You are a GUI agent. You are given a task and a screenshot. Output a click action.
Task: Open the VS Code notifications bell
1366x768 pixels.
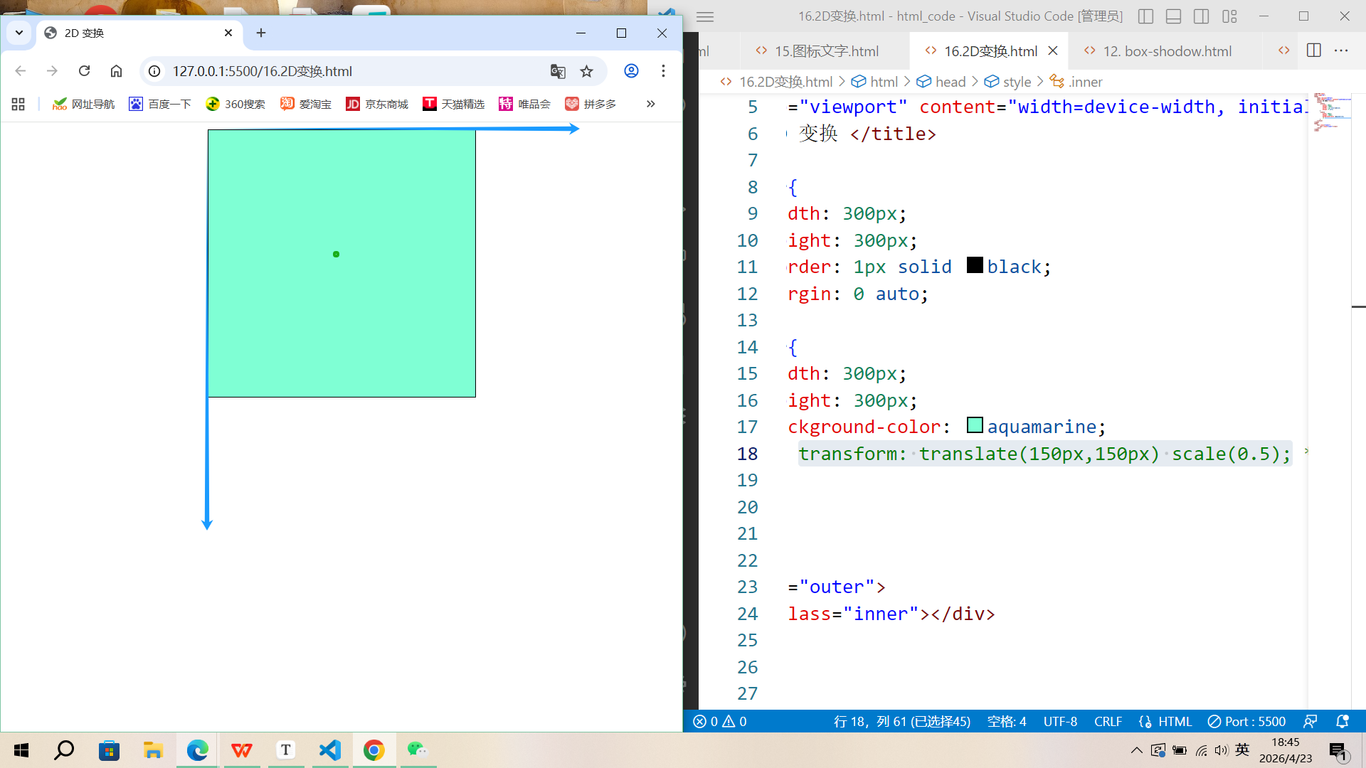click(x=1342, y=721)
